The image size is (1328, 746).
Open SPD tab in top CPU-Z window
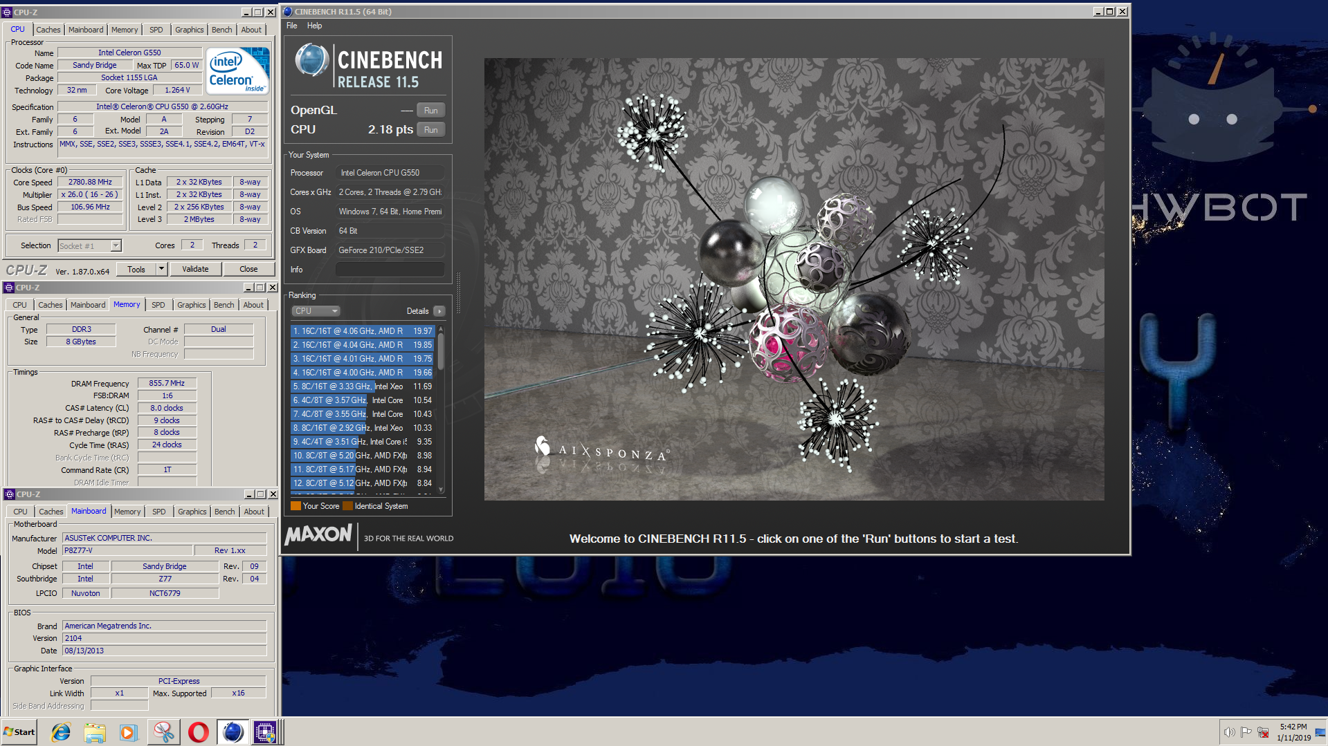(156, 30)
